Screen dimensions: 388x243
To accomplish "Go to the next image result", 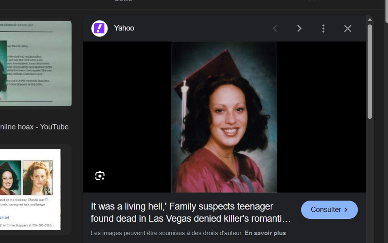I will point(299,28).
